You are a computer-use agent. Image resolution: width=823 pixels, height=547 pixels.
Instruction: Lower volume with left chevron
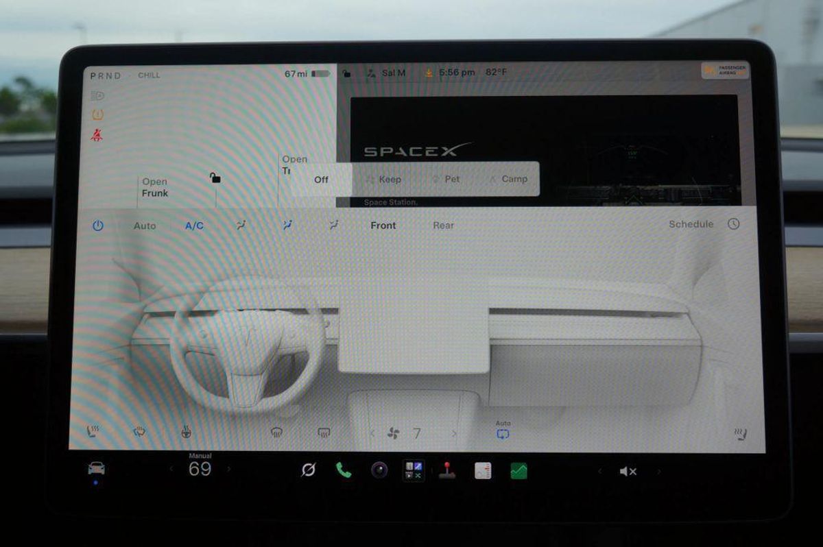click(599, 471)
